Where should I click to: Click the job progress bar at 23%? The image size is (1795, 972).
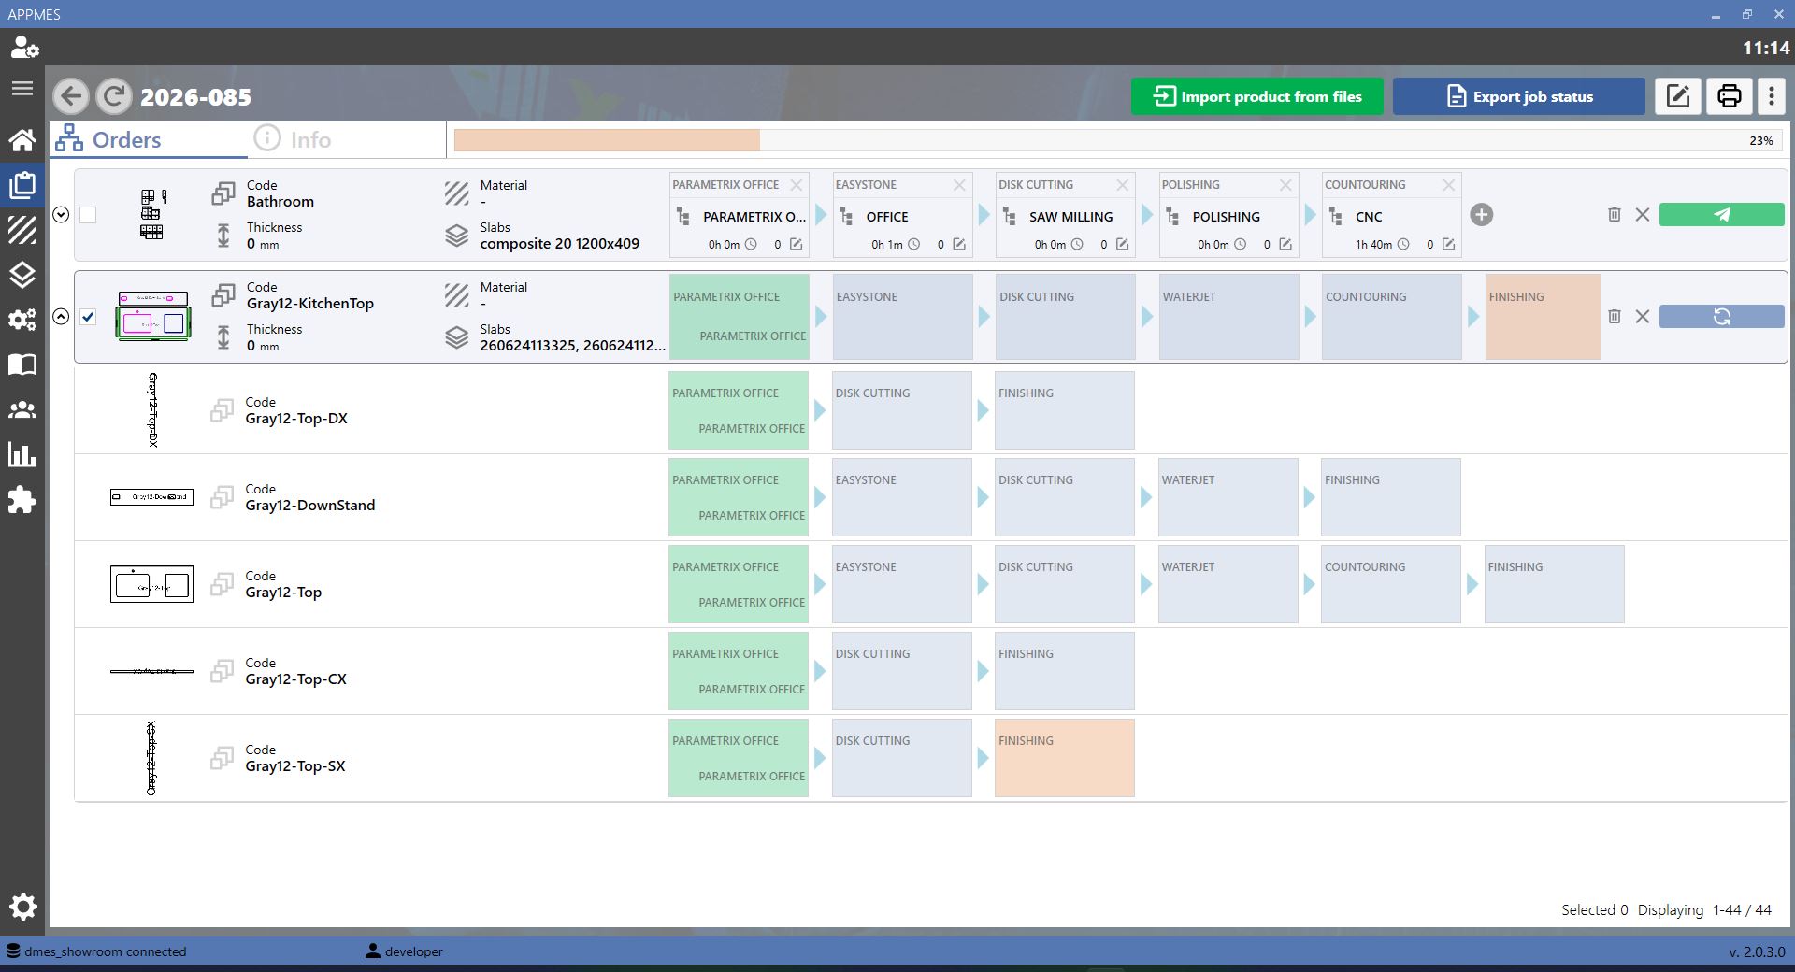pyautogui.click(x=1118, y=140)
